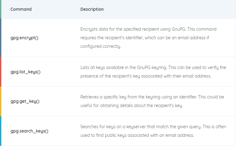This screenshot has height=146, width=236.
Task: Click the gpg.encrypt() description text
Action: 148,38
